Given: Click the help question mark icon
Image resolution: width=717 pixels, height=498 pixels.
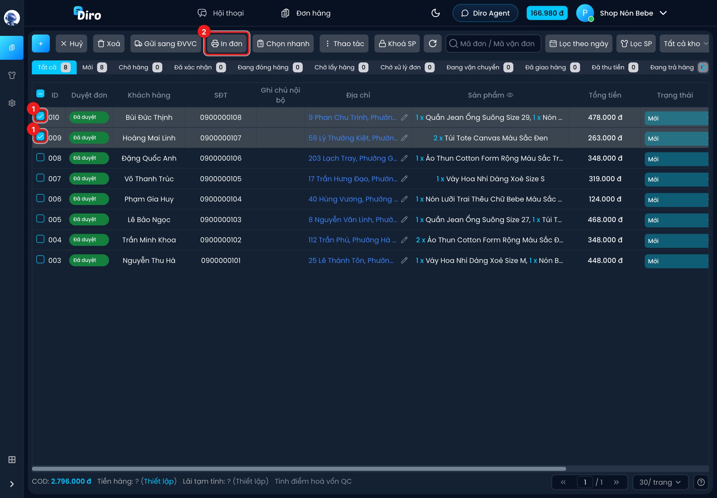Looking at the screenshot, I should pyautogui.click(x=701, y=482).
